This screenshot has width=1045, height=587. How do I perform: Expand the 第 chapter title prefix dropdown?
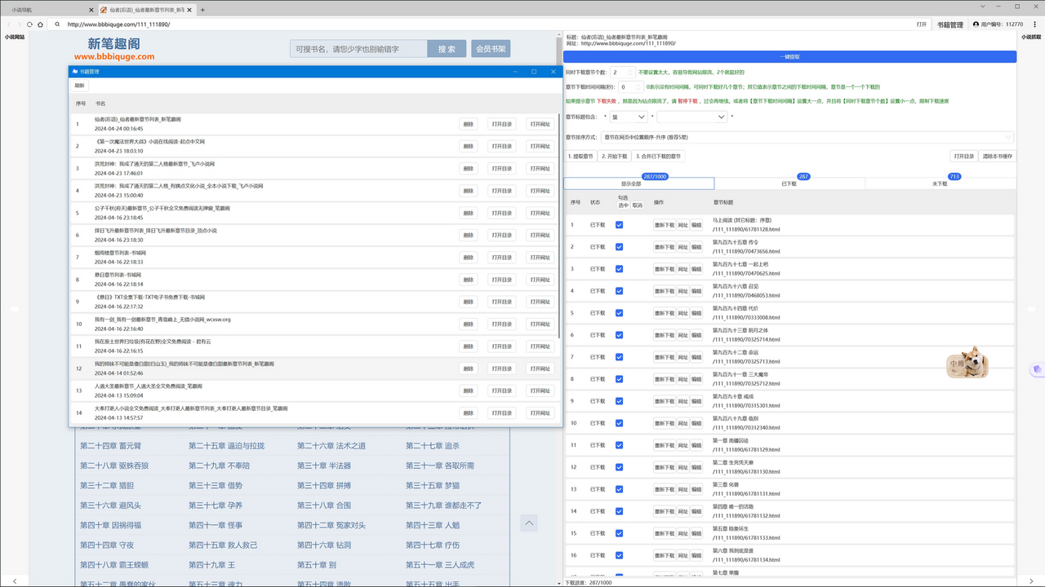click(629, 117)
